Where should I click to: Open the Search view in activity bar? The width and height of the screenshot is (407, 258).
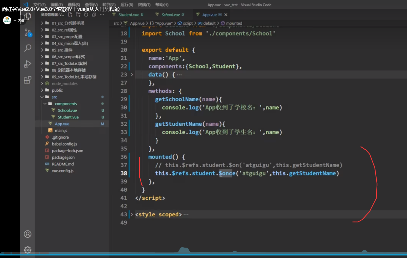click(x=28, y=48)
